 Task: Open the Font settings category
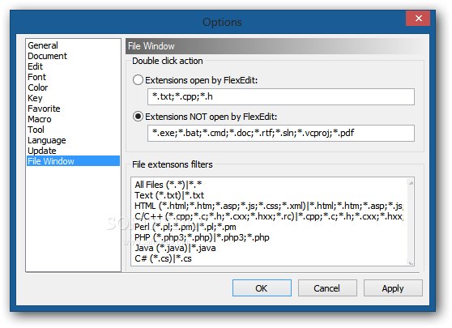click(x=36, y=77)
